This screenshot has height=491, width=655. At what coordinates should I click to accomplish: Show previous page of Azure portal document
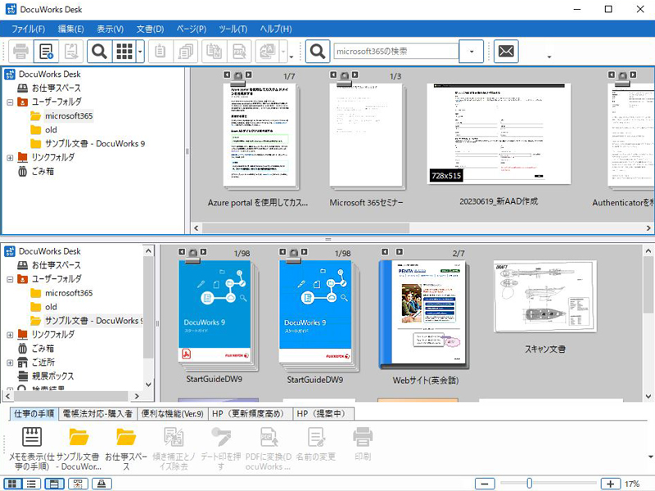coord(227,74)
